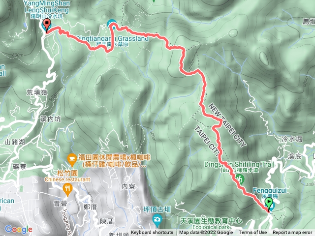Select the 坪頂古圳 place label

pos(157,210)
